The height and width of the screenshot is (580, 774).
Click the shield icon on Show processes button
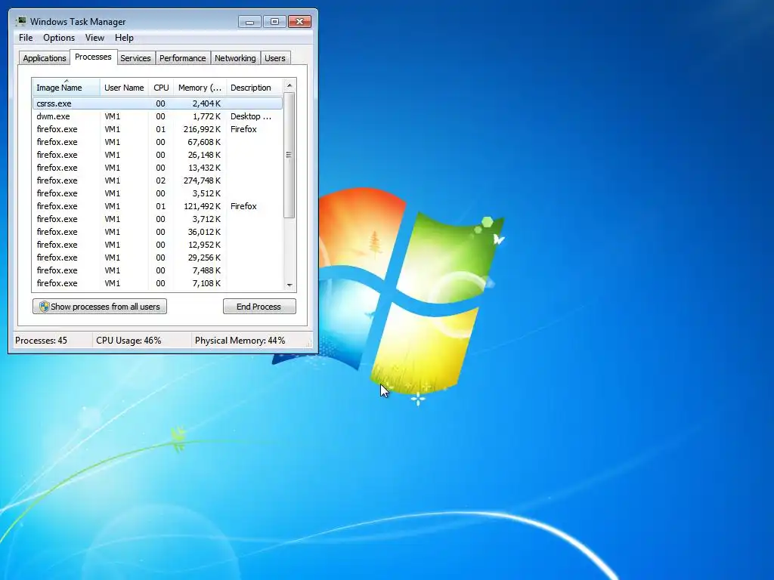[x=45, y=307]
